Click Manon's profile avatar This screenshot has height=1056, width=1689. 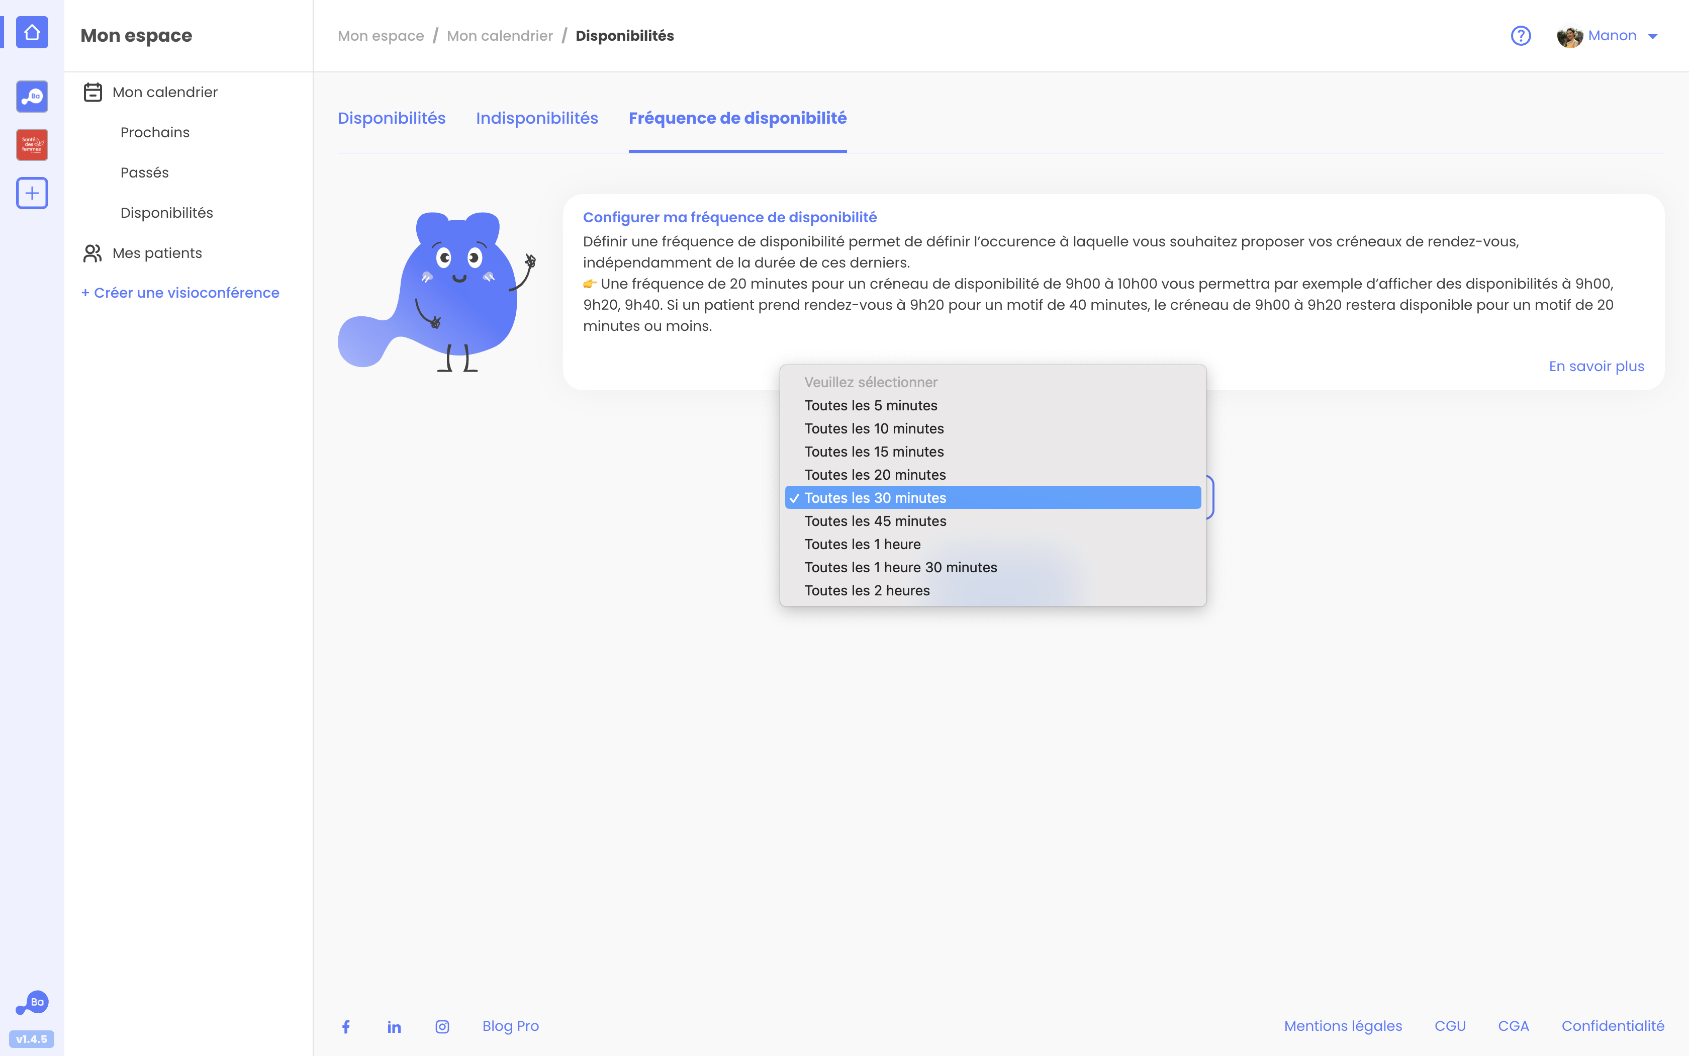point(1570,36)
